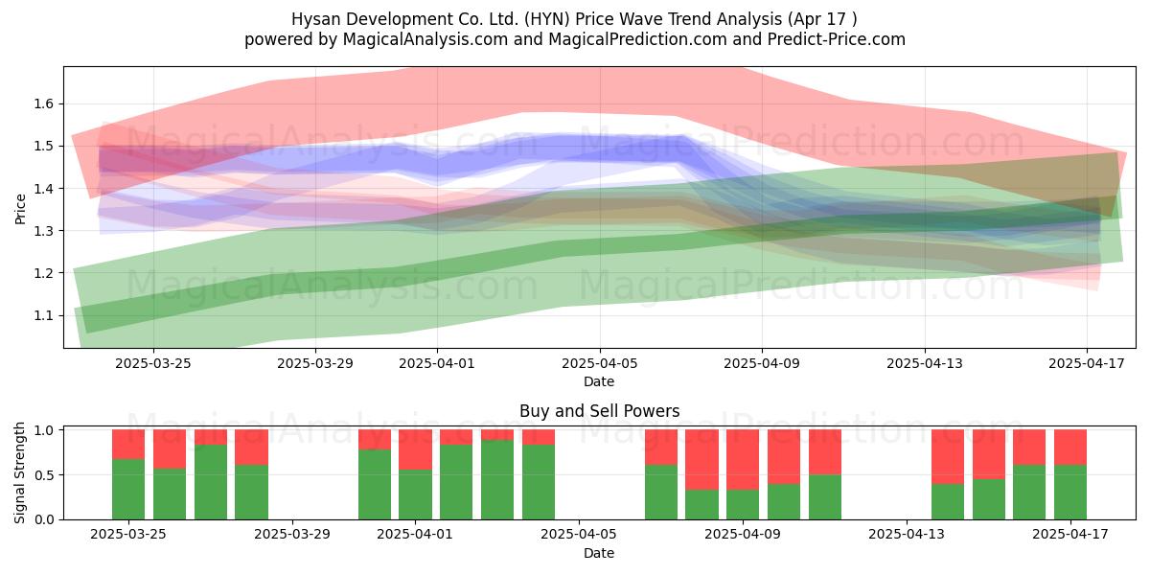Click 2025-04-13 on the signal chart x-axis
The height and width of the screenshot is (575, 1150).
click(x=907, y=535)
